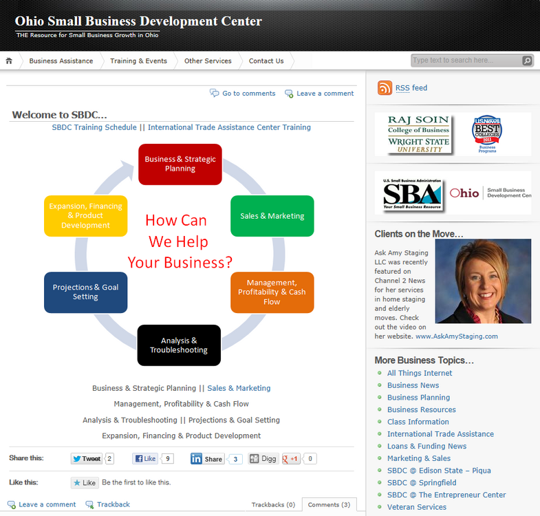Open the All Things Internet topic

click(420, 373)
